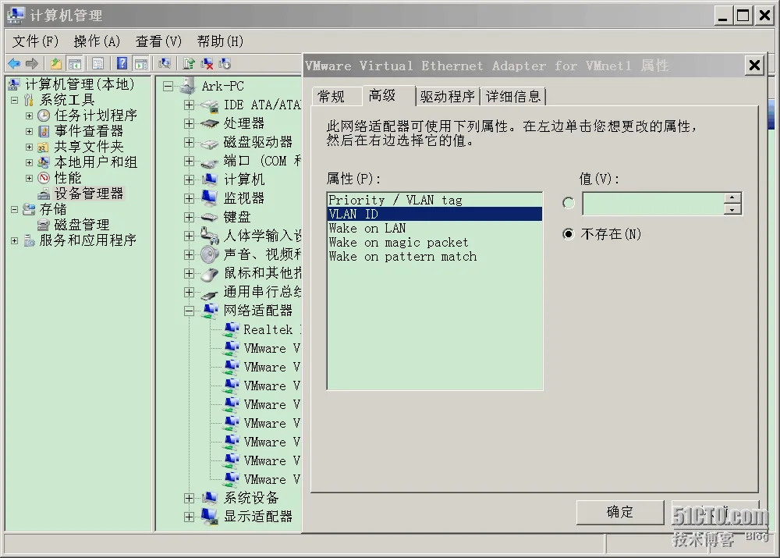Viewport: 780px width, 558px height.
Task: Expand the 任务计划程序 node
Action: click(30, 116)
